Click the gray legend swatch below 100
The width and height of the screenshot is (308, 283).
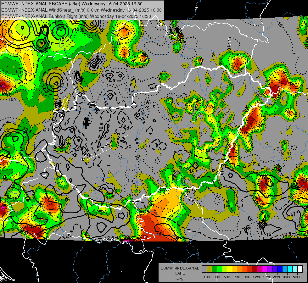204,269
